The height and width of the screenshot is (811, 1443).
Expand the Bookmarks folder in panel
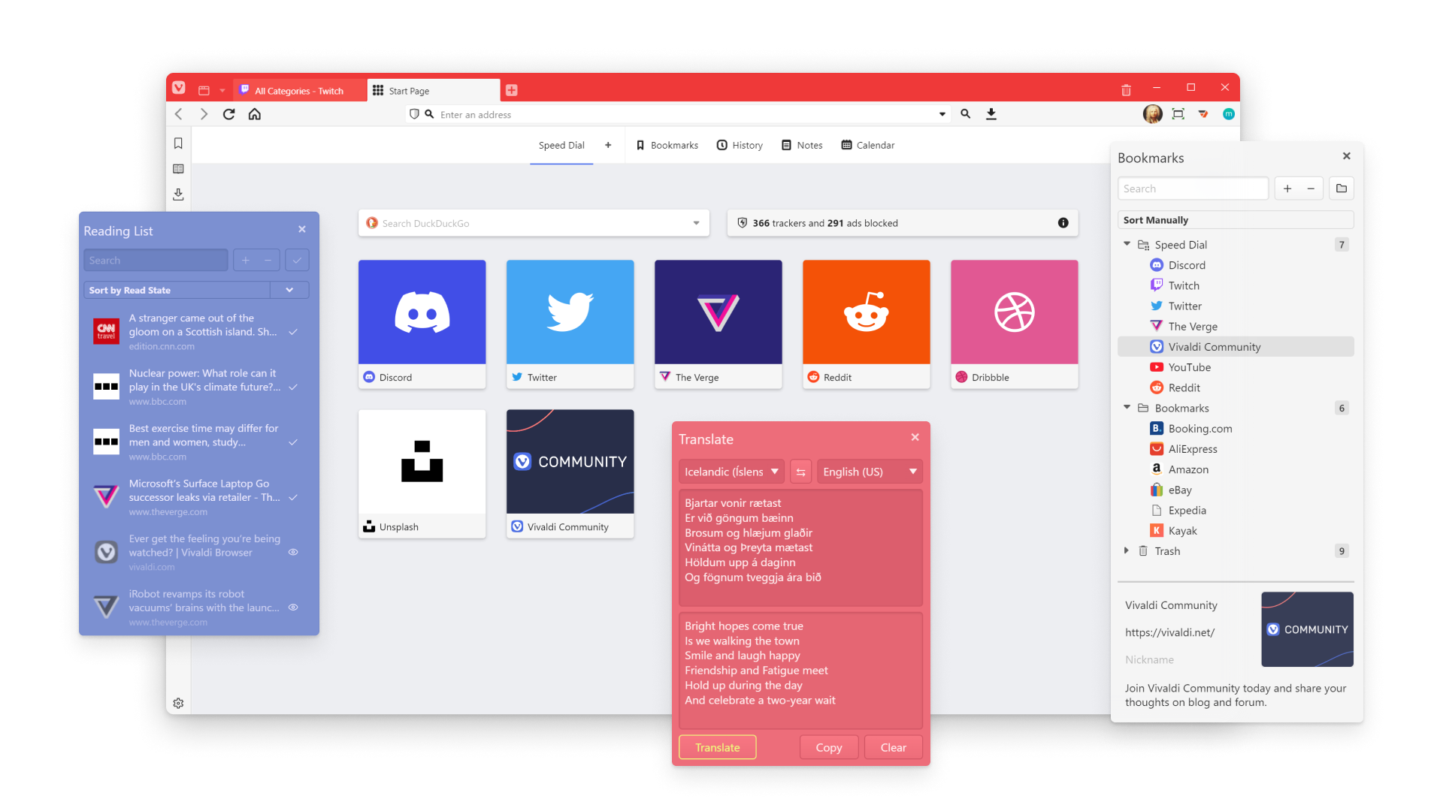[x=1126, y=408]
